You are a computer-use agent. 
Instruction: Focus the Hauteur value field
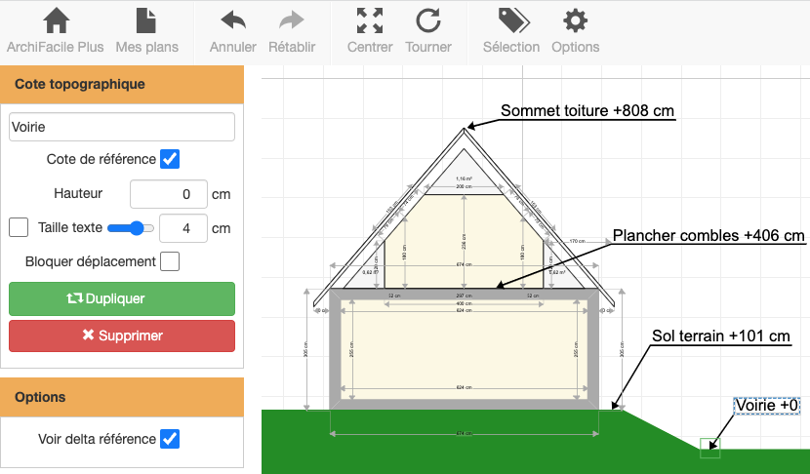tap(168, 194)
